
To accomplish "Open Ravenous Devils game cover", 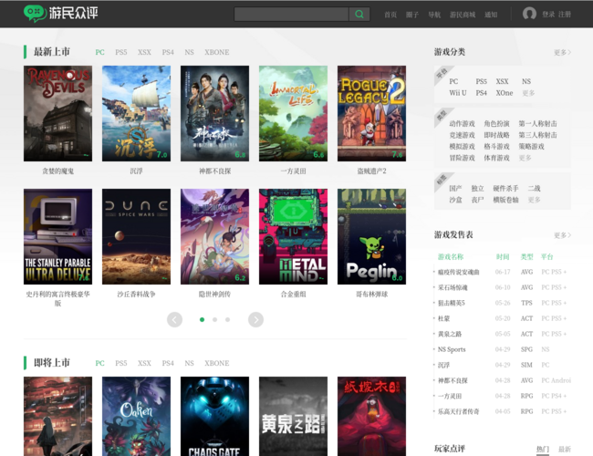I will tap(57, 113).
